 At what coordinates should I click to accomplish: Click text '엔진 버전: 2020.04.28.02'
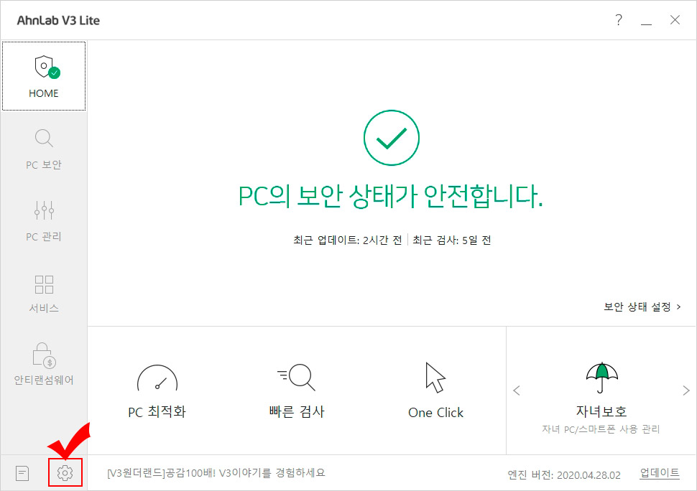click(564, 475)
